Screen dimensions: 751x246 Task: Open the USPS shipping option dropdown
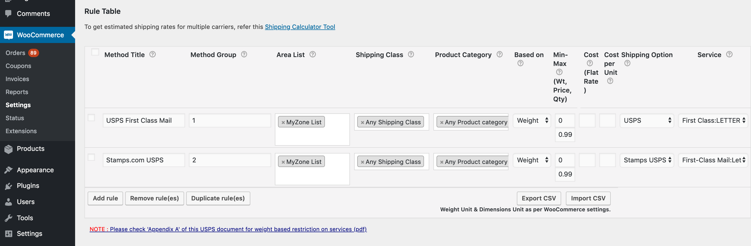[646, 121]
